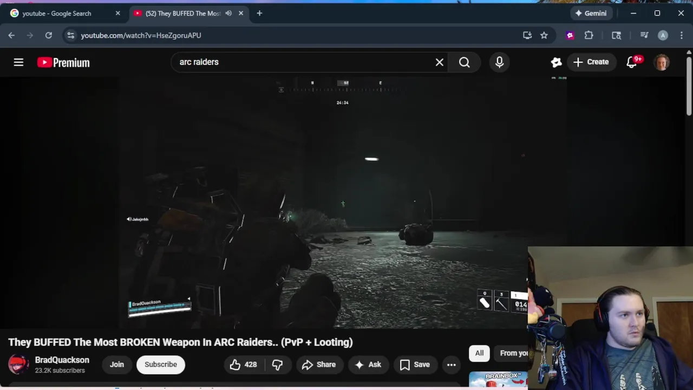Screen dimensions: 693x390
Task: Open Chrome three-dot menu
Action: pos(682,35)
